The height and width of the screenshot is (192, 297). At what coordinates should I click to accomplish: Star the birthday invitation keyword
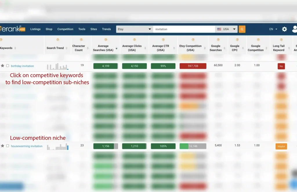3,66
